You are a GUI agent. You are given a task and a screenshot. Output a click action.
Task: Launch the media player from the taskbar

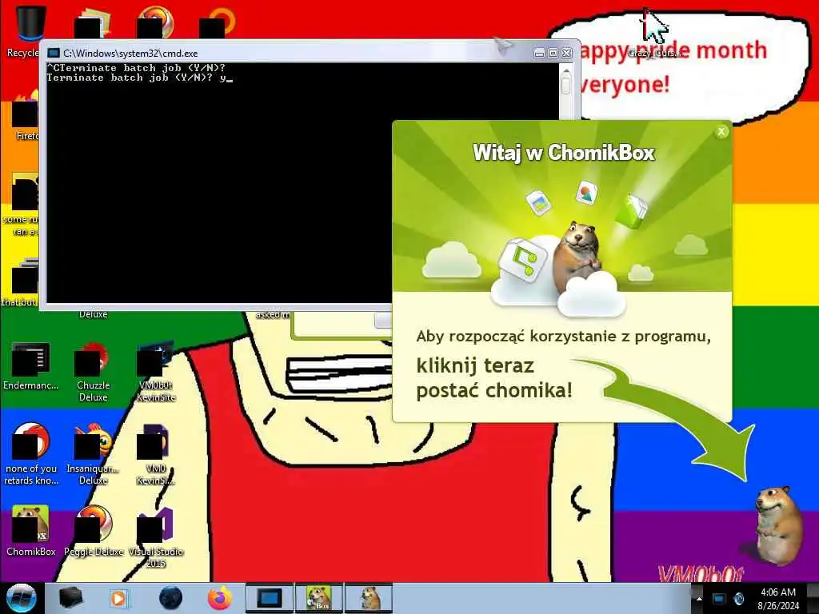click(118, 598)
